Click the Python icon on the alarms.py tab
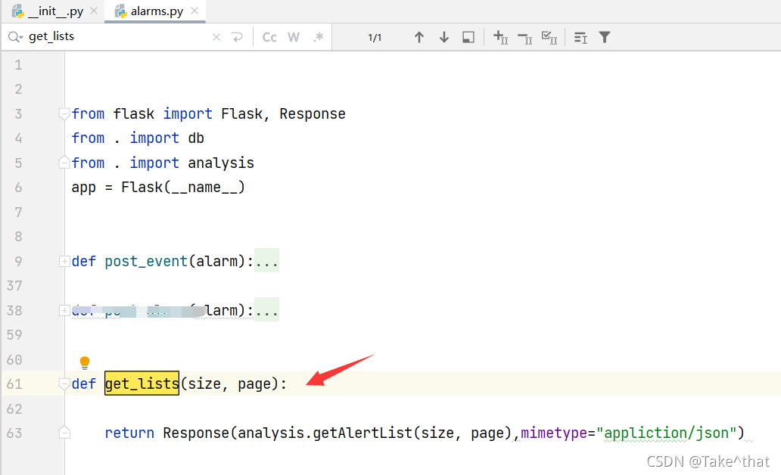The image size is (781, 475). (120, 11)
